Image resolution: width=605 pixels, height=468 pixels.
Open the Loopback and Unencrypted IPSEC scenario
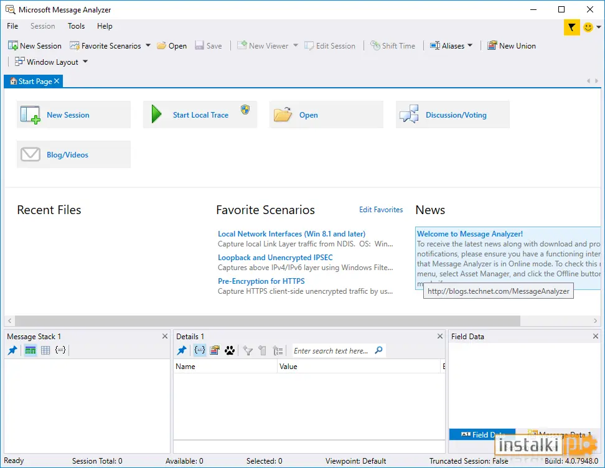pos(275,257)
